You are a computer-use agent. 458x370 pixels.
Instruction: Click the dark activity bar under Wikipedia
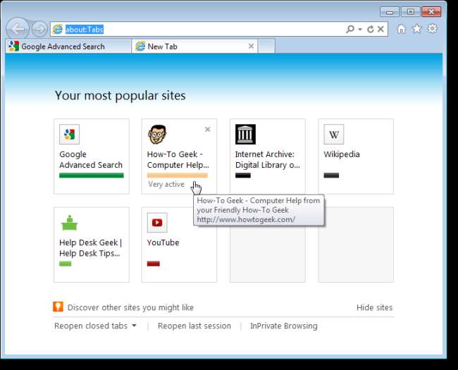tap(331, 175)
